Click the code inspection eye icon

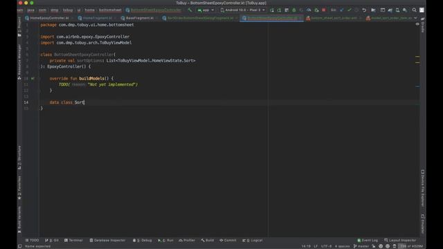(417, 24)
